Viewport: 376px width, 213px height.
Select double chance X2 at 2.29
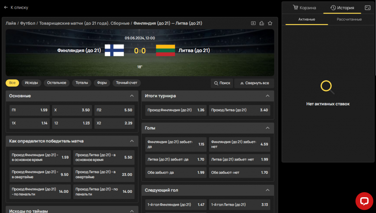(115, 123)
